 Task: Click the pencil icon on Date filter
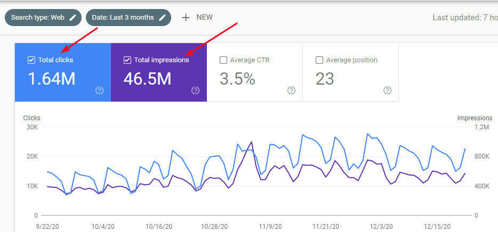[162, 18]
